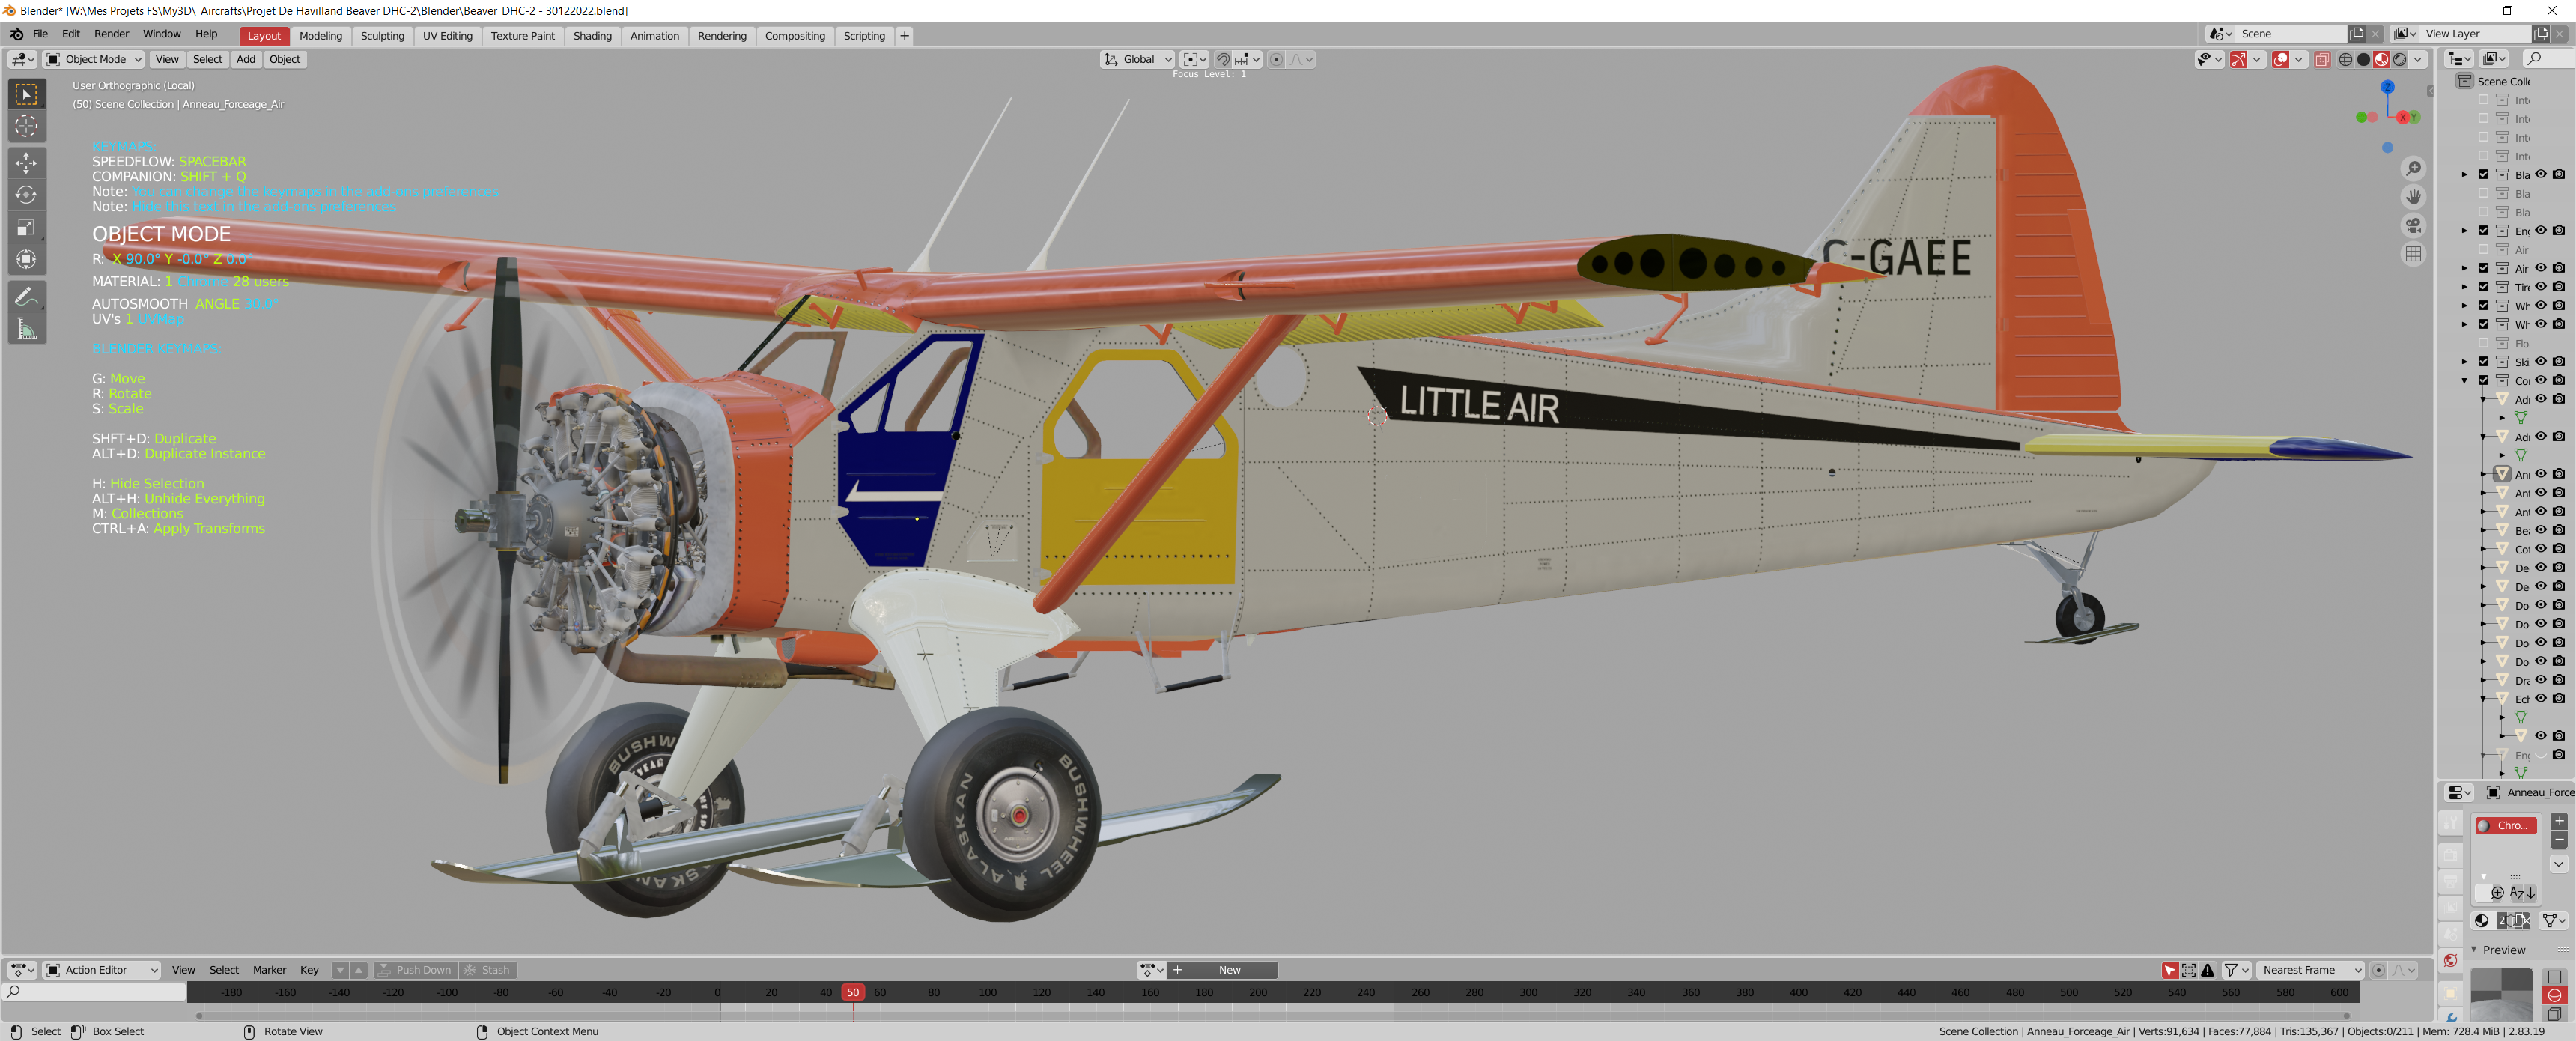The image size is (2576, 1041).
Task: Switch to material preview shading
Action: tap(2381, 60)
